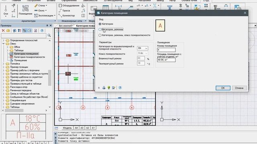Viewport: 257px width, 144px height.
Task: Click the Отмена button
Action: [x=239, y=88]
